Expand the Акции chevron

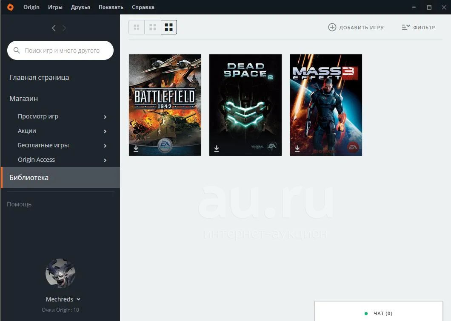tap(105, 131)
